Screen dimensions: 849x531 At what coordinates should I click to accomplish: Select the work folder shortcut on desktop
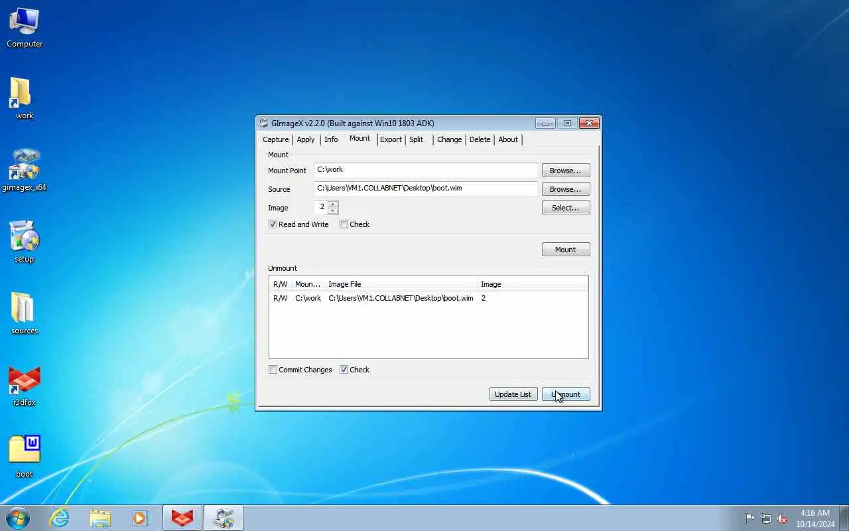coord(25,98)
